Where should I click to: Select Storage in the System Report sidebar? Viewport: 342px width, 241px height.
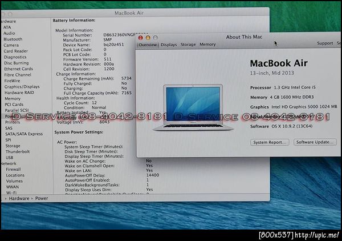pos(13,146)
